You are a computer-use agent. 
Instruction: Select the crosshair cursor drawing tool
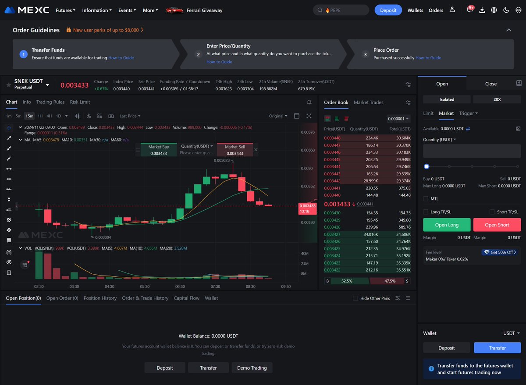pos(9,128)
